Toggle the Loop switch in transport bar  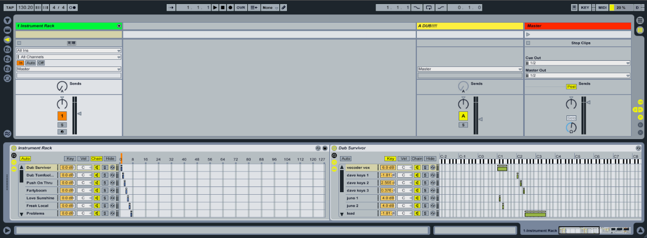point(429,8)
